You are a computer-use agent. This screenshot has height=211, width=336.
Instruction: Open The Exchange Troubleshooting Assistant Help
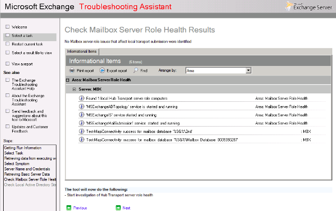coord(25,84)
